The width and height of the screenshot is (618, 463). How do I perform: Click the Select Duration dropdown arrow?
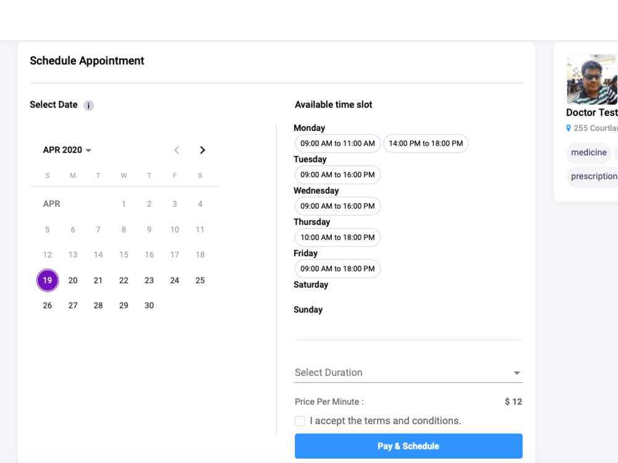pyautogui.click(x=517, y=373)
